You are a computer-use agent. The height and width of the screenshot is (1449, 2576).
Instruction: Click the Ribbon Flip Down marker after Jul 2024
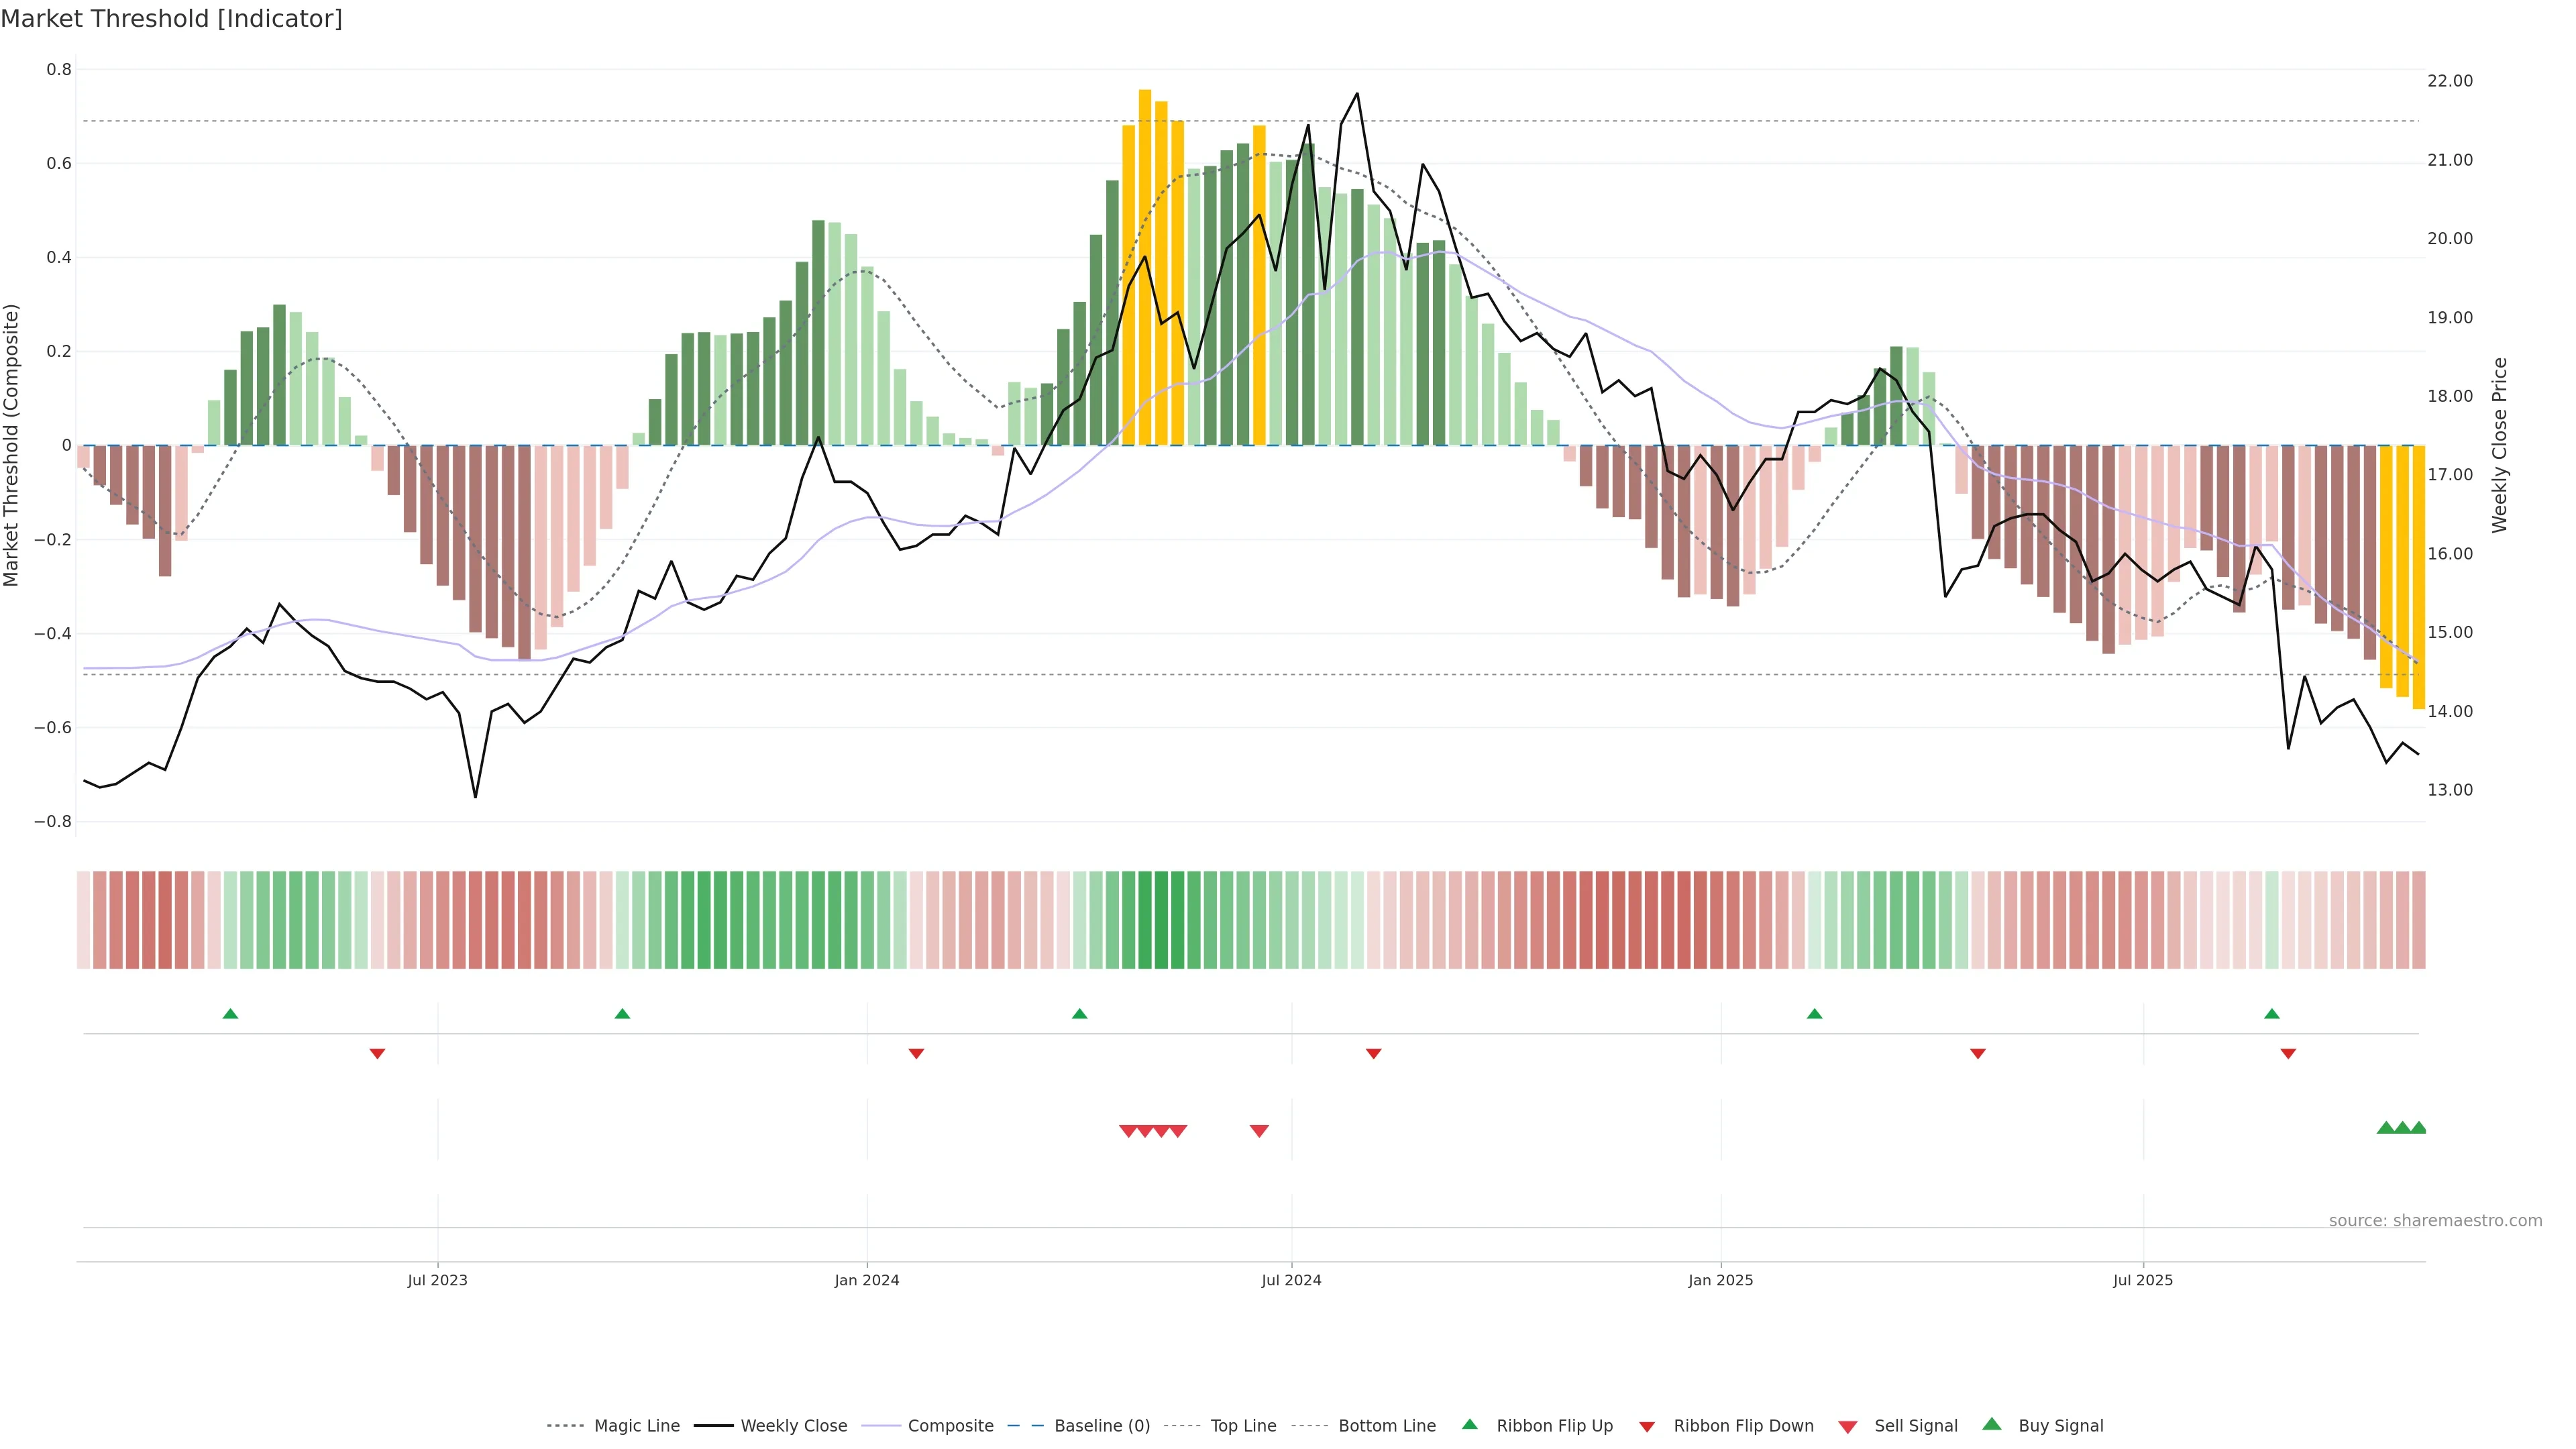point(1373,1053)
